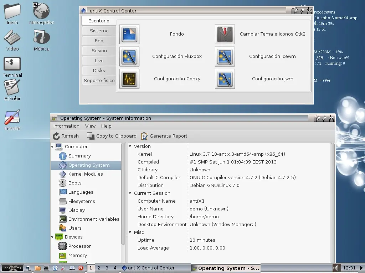Open the View menu
365x273 pixels.
90,126
